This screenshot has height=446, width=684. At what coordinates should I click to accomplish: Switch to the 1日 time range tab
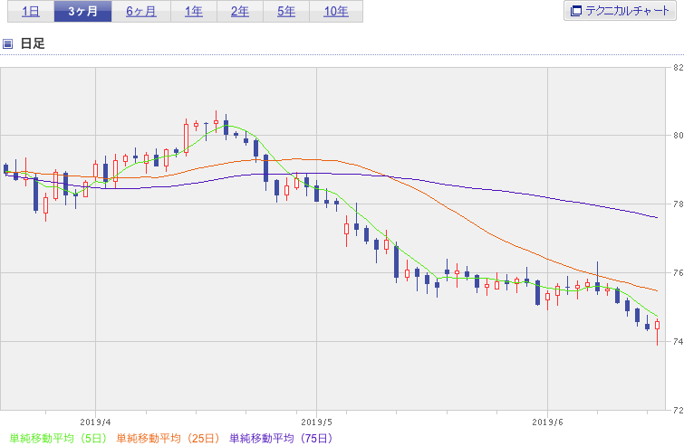(x=31, y=11)
